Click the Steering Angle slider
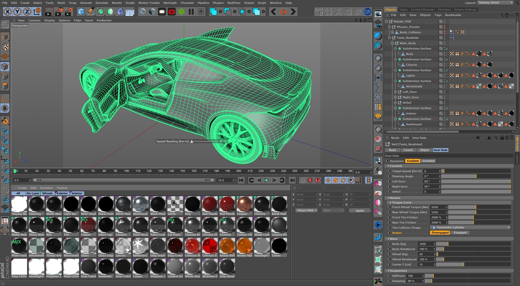The width and height of the screenshot is (520, 286). (x=476, y=176)
